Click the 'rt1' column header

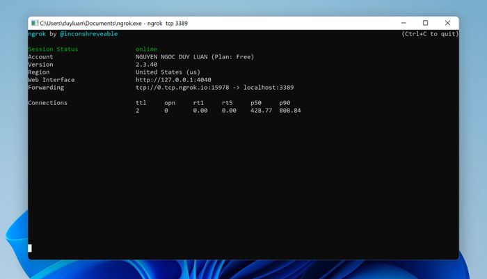click(x=198, y=103)
